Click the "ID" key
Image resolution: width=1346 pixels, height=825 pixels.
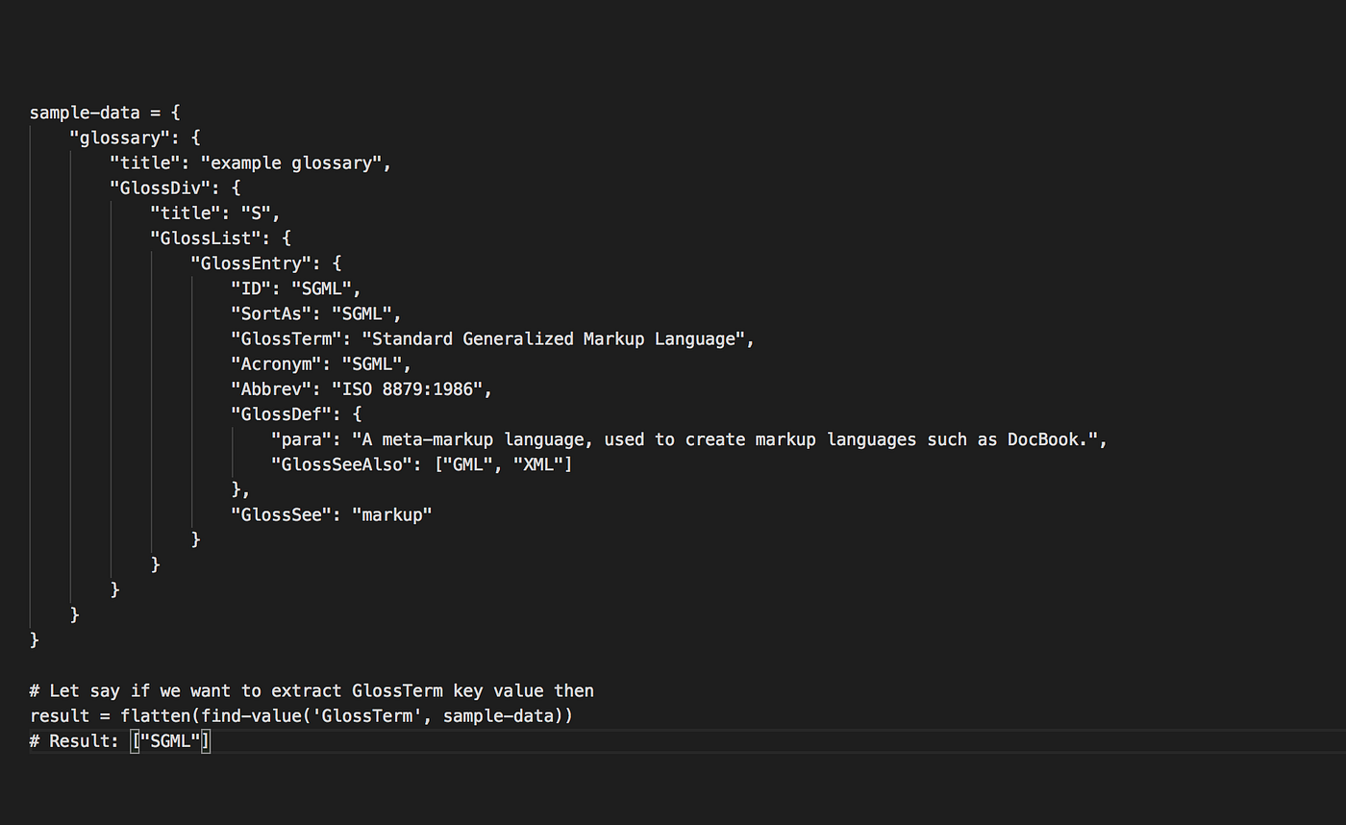click(250, 287)
